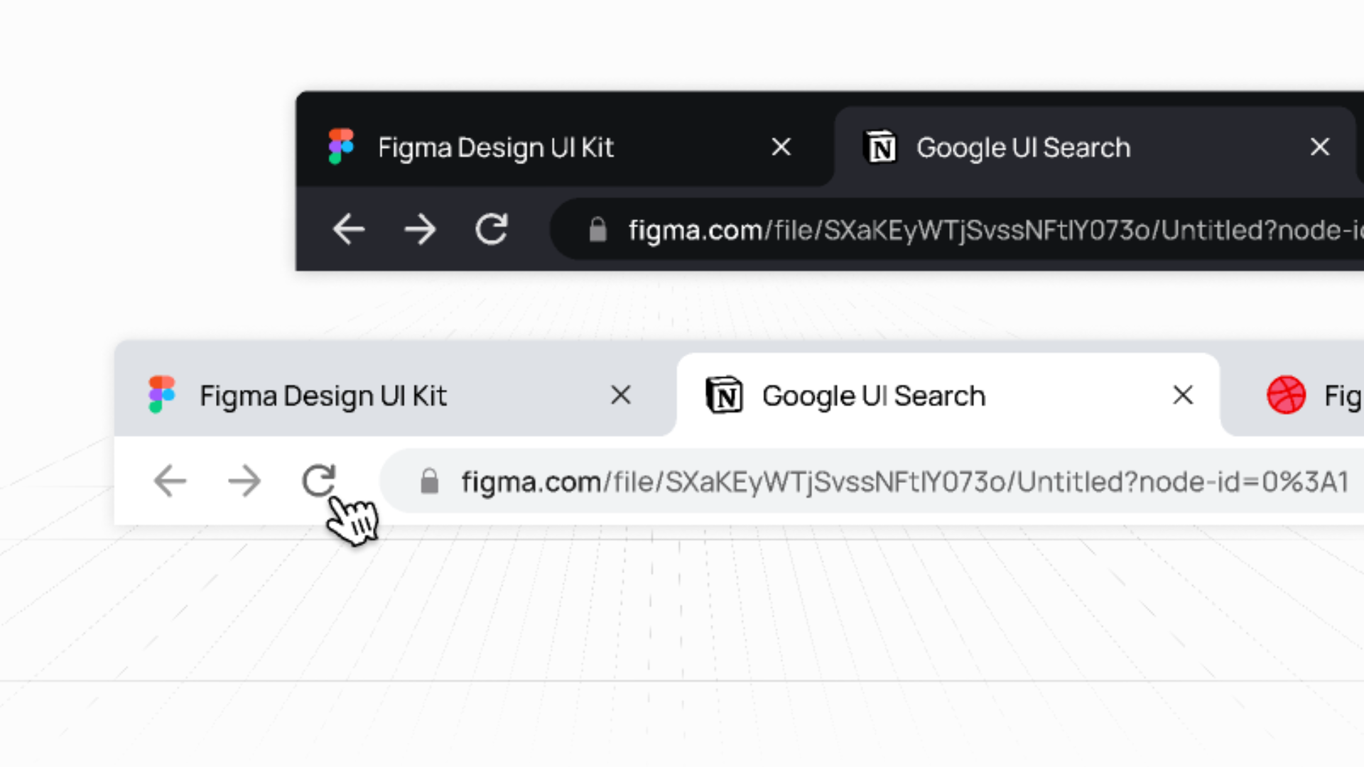Click the Figma favicon on the dark tab
1364x767 pixels.
coord(341,146)
